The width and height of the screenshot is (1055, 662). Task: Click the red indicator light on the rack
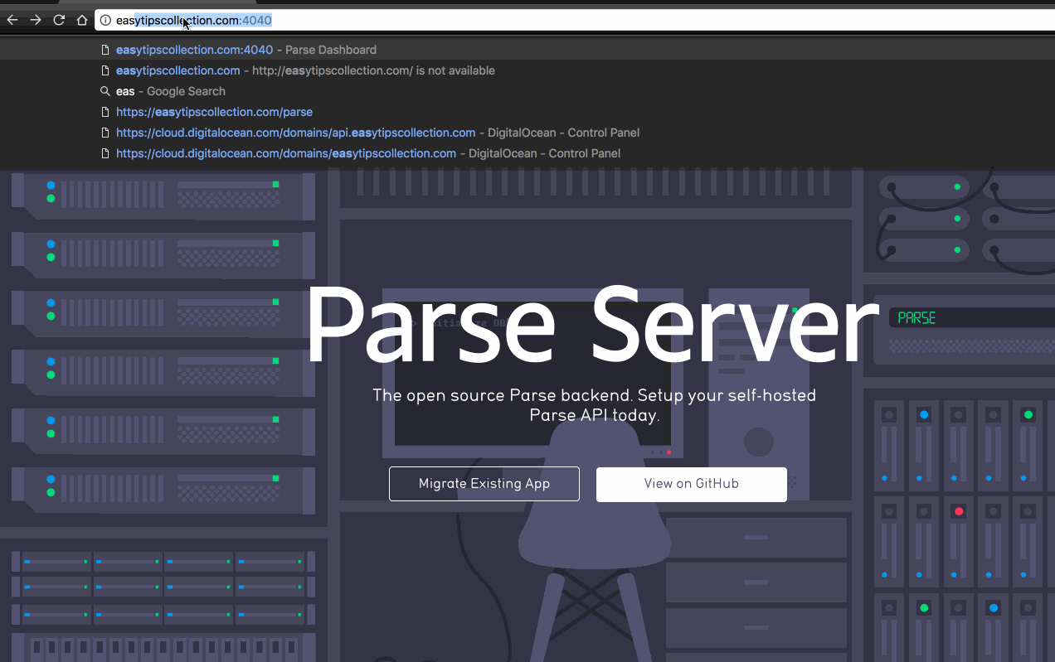pos(959,511)
